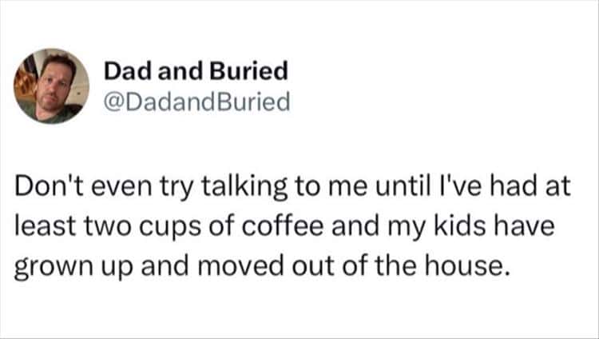
Task: Open the "Dad and Buried" display name
Action: point(195,72)
